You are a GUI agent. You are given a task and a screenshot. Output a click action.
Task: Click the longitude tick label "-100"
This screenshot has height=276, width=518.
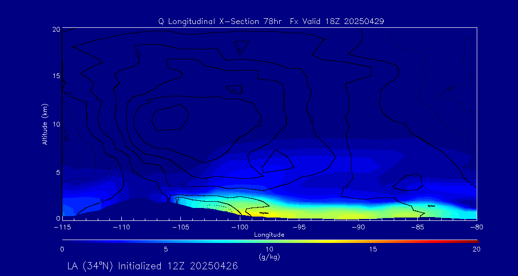pos(240,228)
